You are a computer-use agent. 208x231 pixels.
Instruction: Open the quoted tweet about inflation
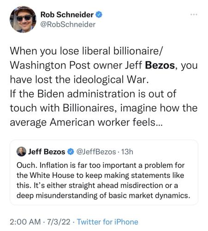click(104, 172)
